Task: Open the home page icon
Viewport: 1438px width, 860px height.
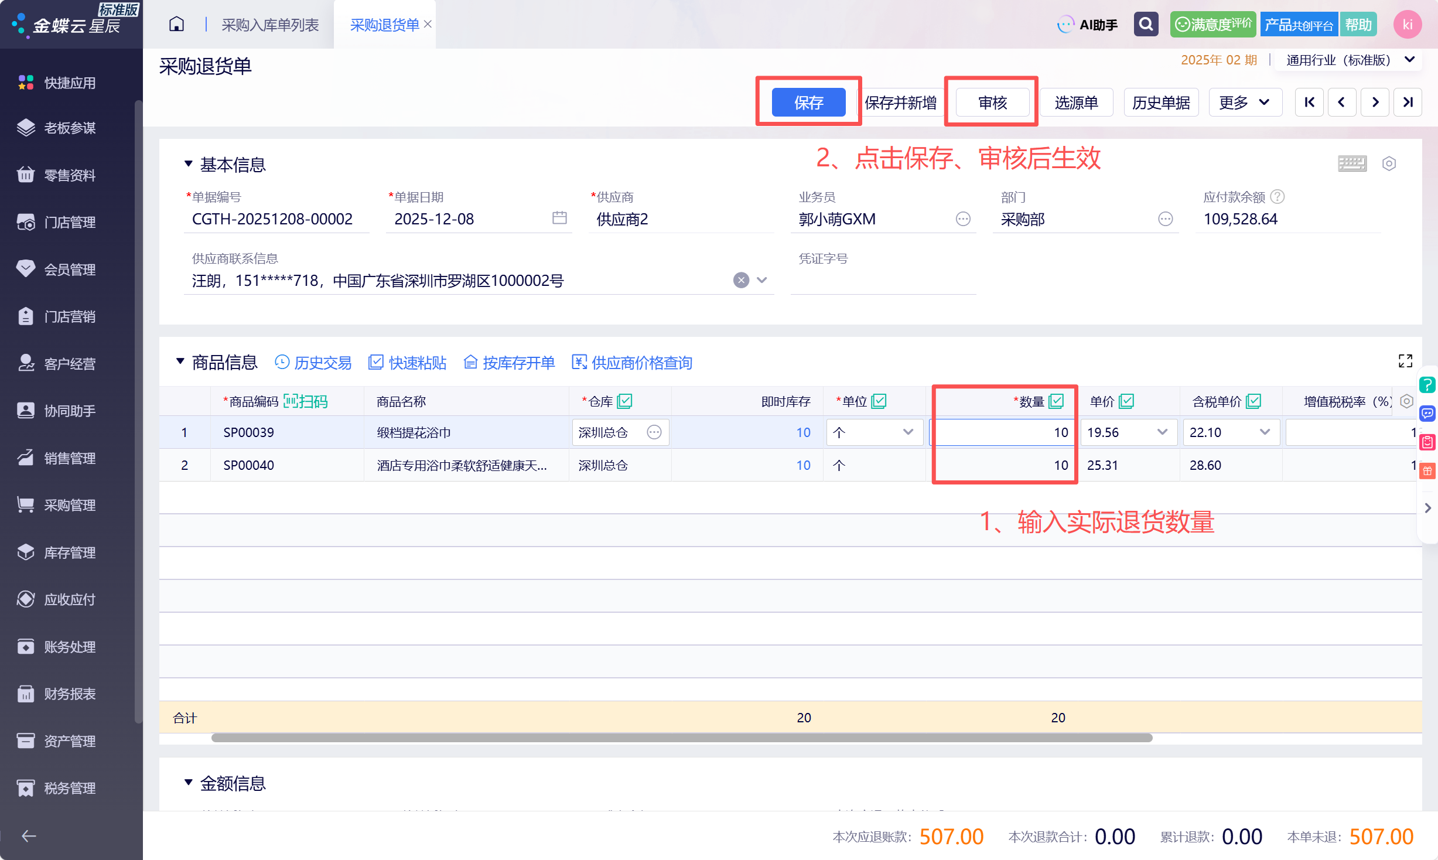Action: (176, 25)
